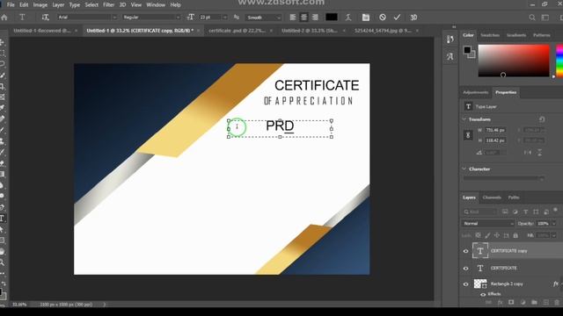The image size is (563, 316).
Task: Filter layers by shape layers
Action: point(536,212)
